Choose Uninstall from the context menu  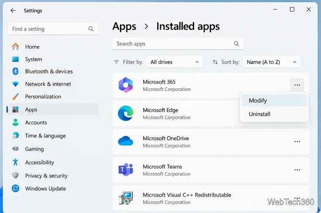(x=274, y=114)
